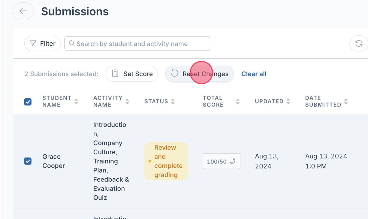Click the calculator icon in Set Score
Image resolution: width=368 pixels, height=219 pixels.
tap(115, 74)
